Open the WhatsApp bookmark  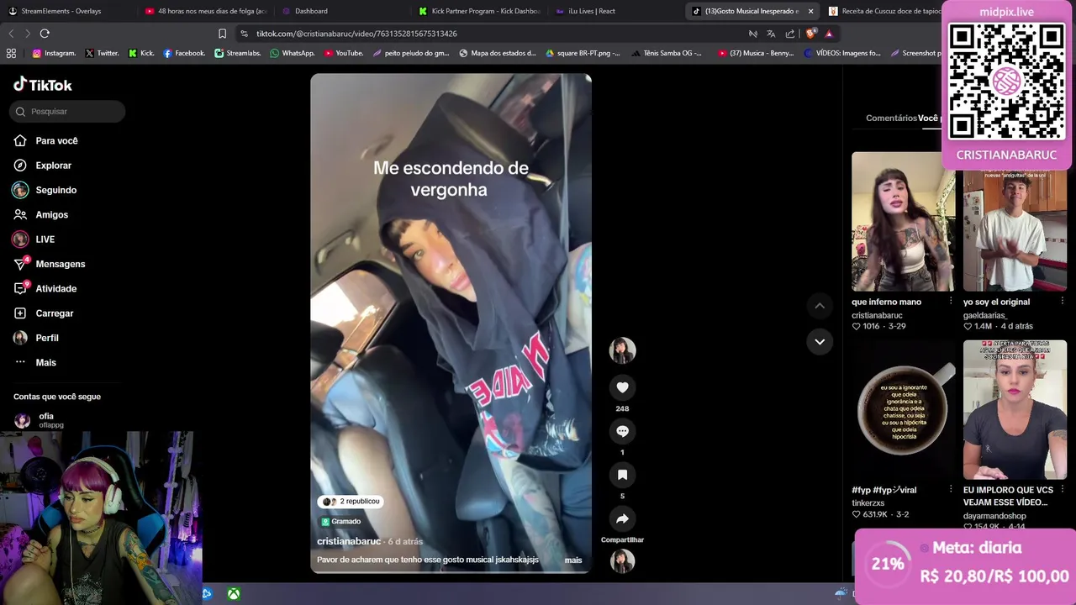tap(293, 53)
